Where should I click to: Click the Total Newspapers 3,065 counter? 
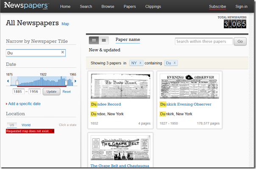[235, 24]
